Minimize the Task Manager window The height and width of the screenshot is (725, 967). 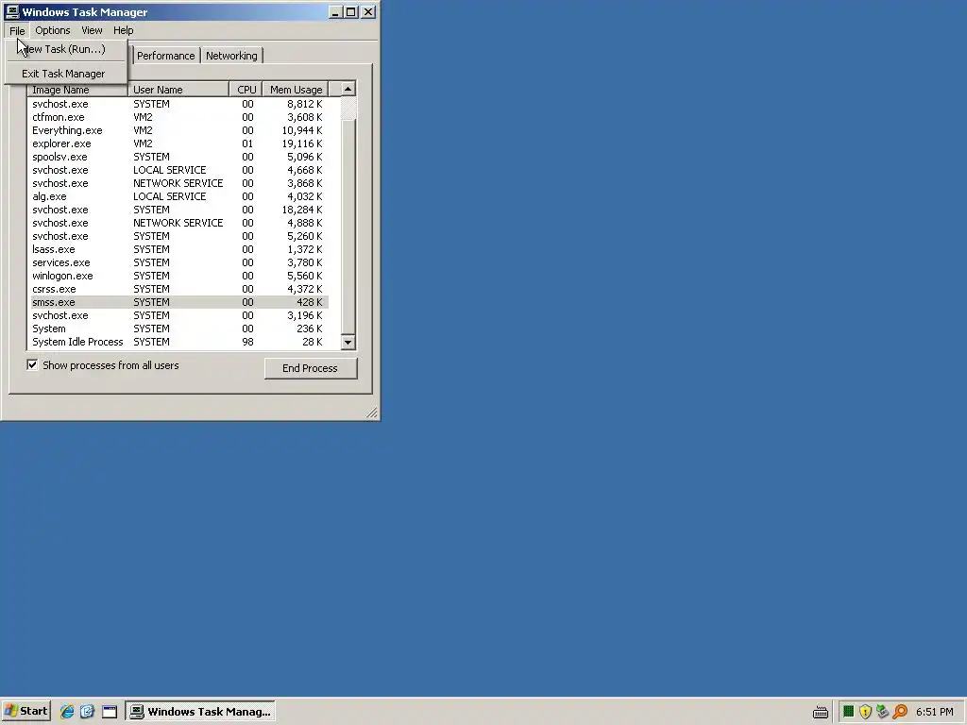335,11
